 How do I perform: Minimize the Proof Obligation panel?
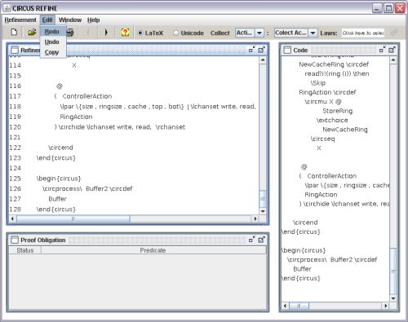click(252, 240)
